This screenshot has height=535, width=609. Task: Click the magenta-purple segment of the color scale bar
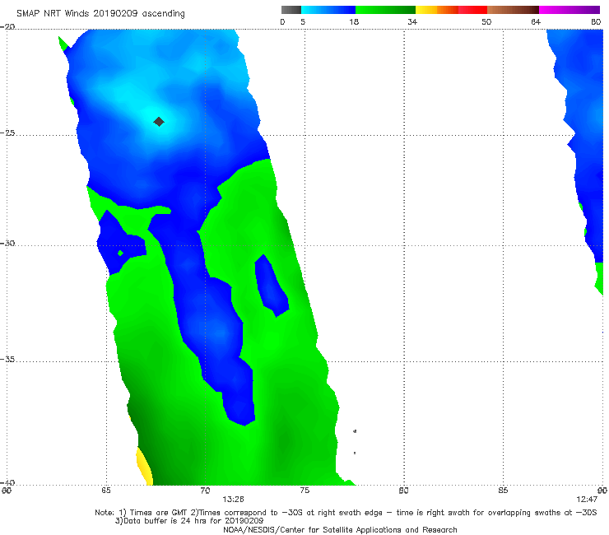point(569,10)
